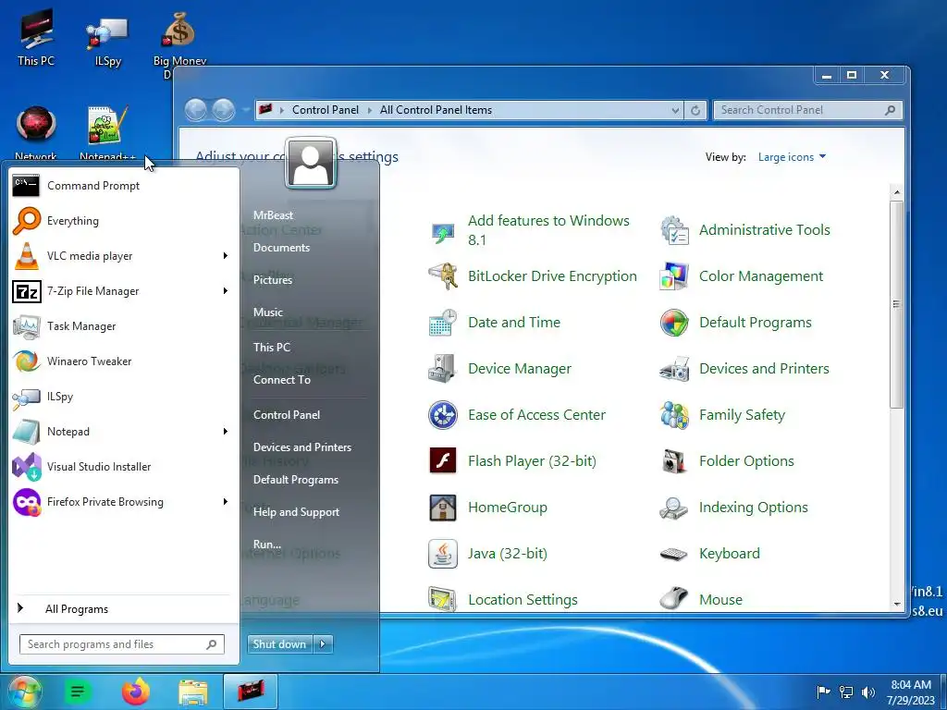Open the Family Safety icon

coord(673,415)
